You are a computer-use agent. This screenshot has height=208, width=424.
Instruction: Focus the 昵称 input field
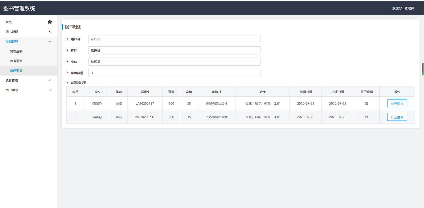click(174, 51)
